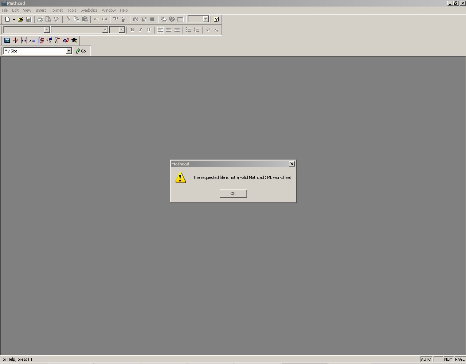Expand the My Site dropdown arrow

[x=68, y=51]
